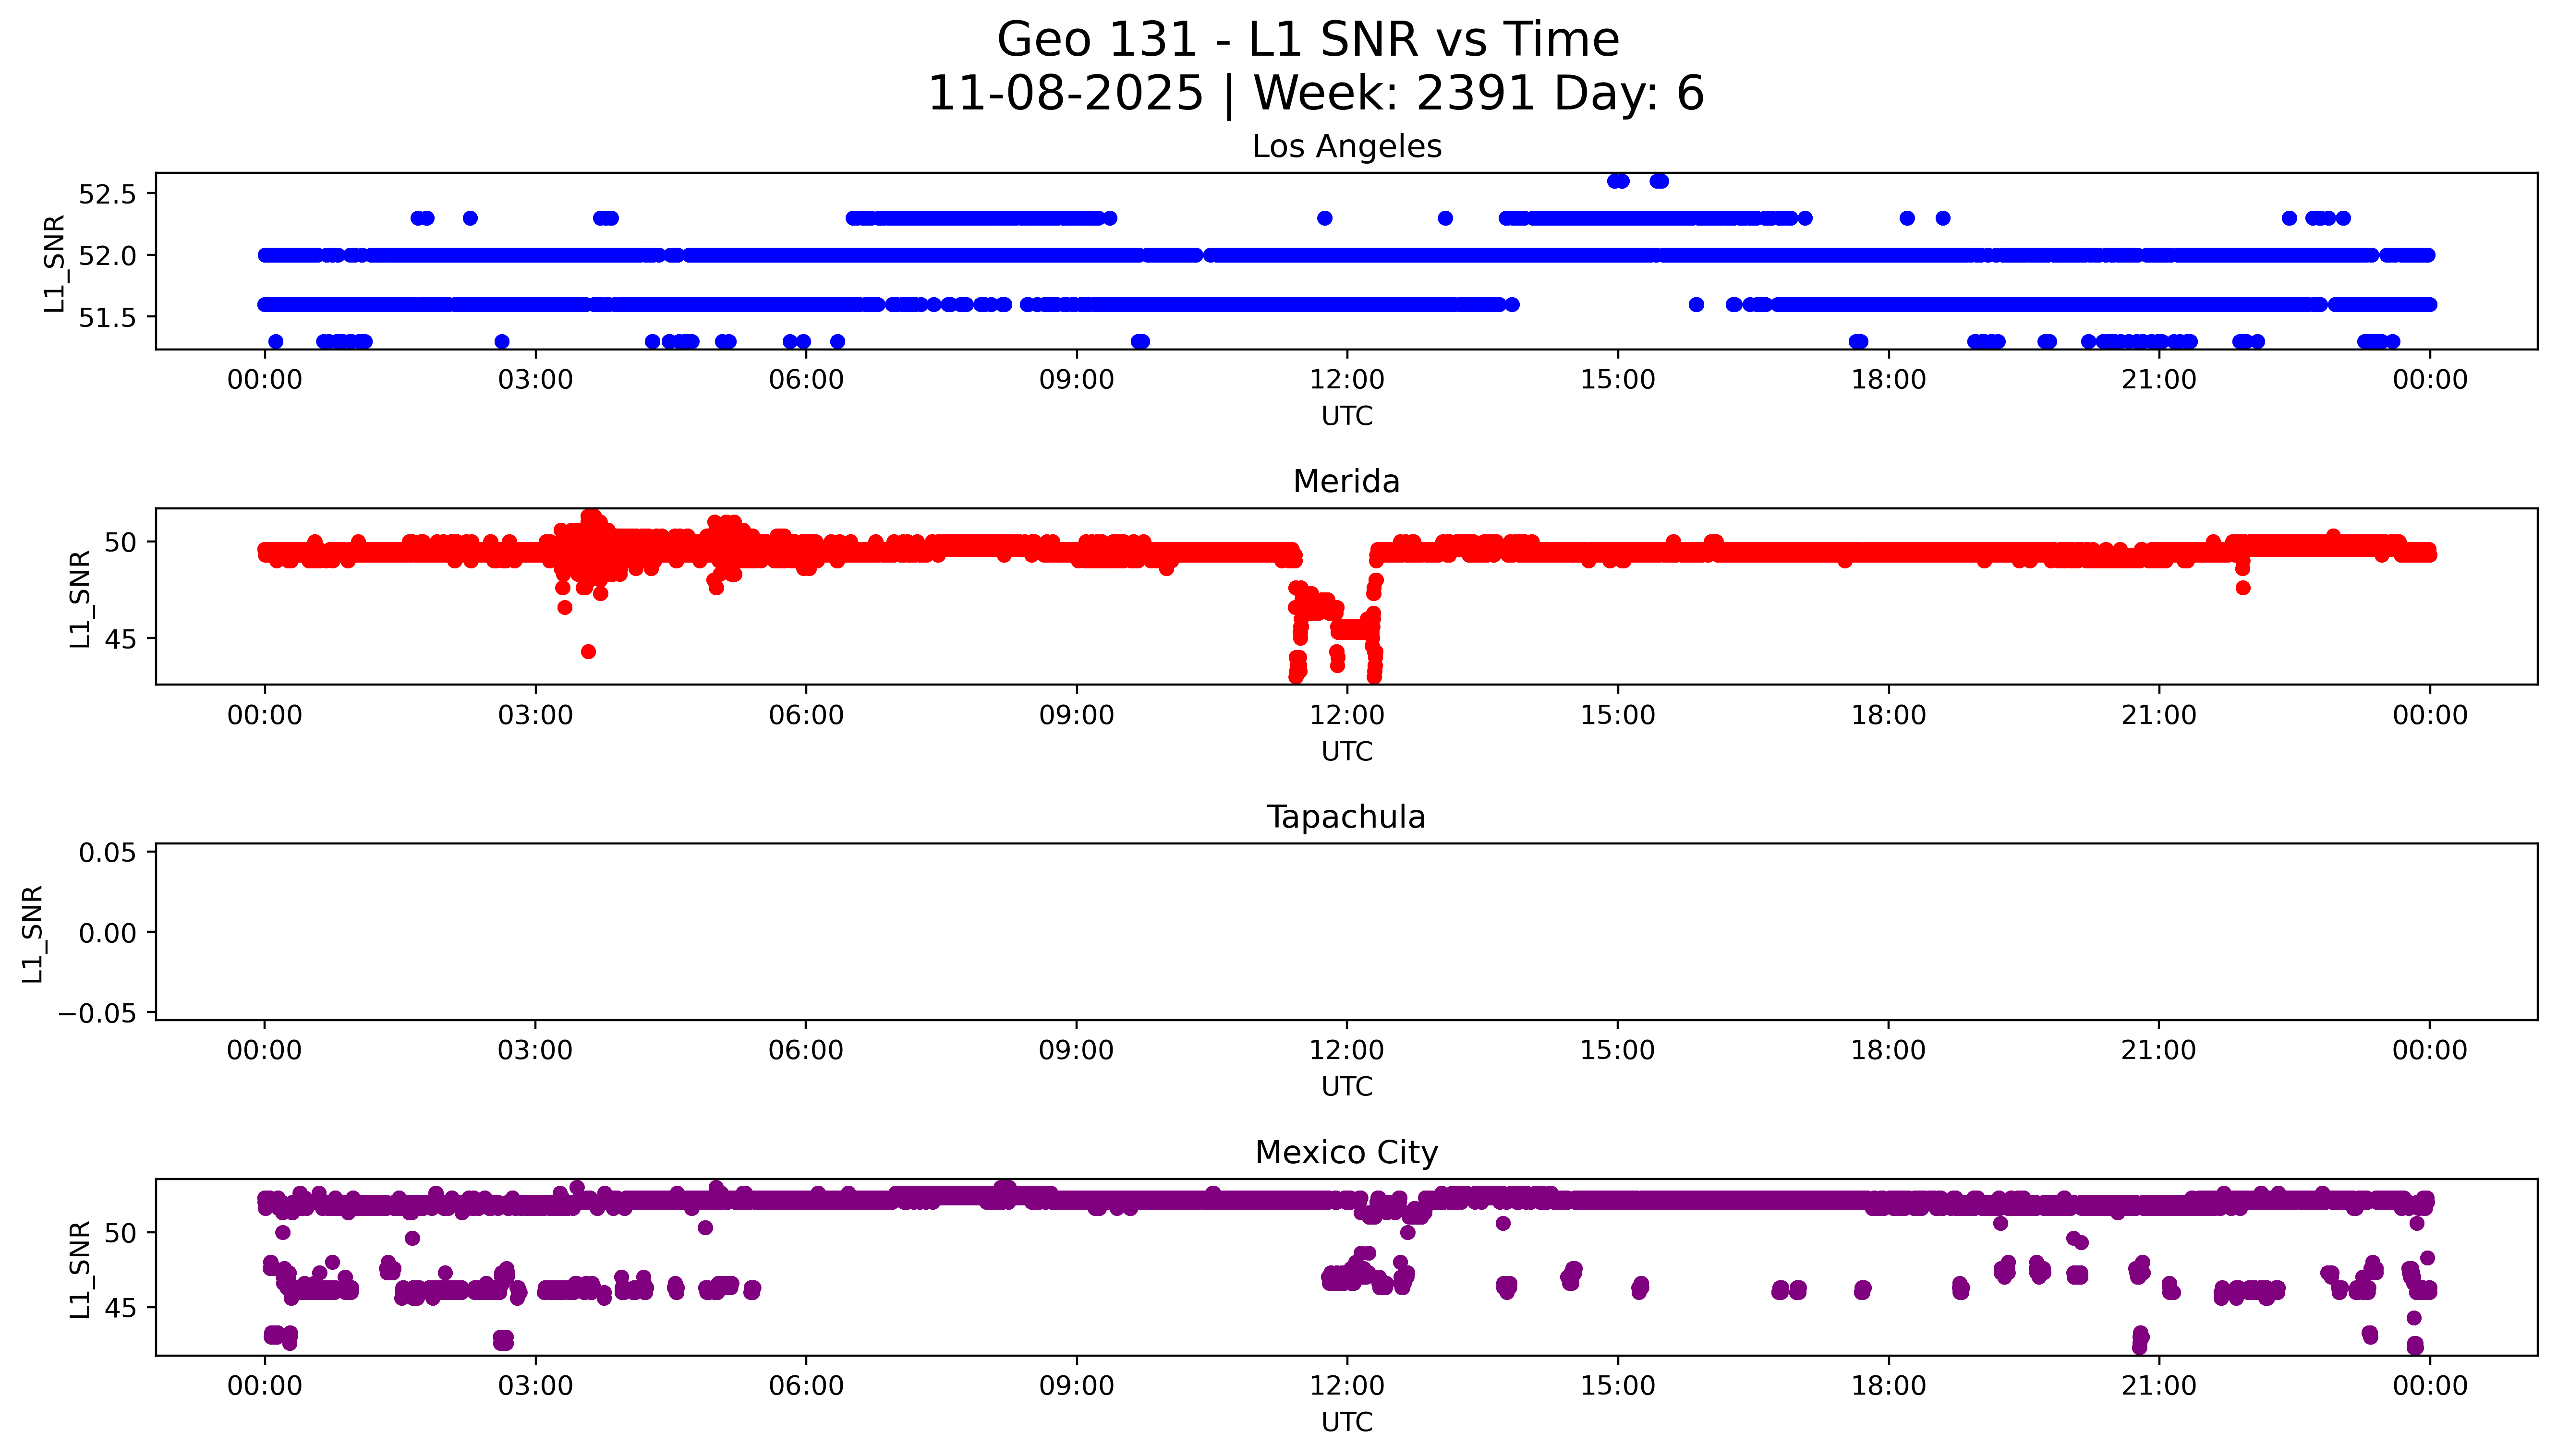The height and width of the screenshot is (1456, 2557).
Task: Click the 45 y-axis label in Merida plot
Action: (x=120, y=639)
